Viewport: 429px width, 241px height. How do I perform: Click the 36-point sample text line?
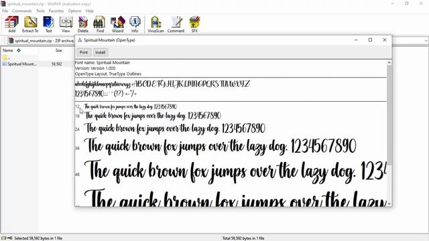click(x=221, y=146)
